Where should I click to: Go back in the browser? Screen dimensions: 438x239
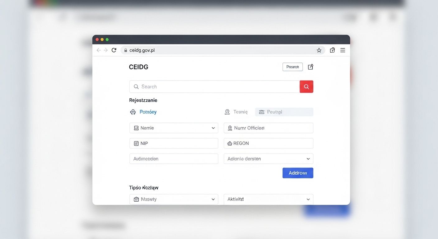(x=99, y=50)
